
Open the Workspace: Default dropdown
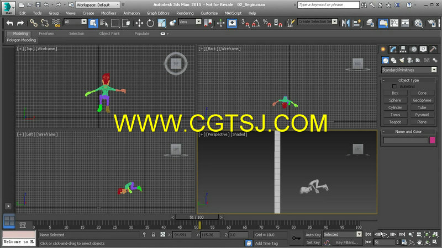tap(98, 5)
